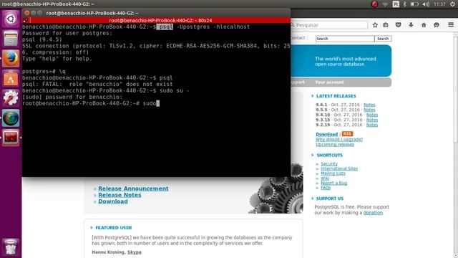Open the network Wi-Fi indicator

click(x=385, y=4)
